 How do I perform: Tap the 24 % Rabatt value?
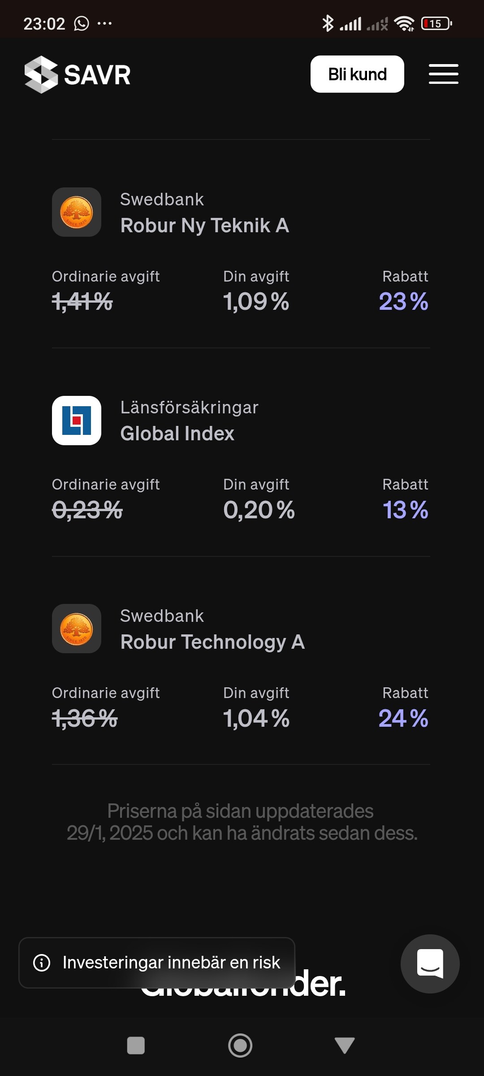tap(403, 718)
